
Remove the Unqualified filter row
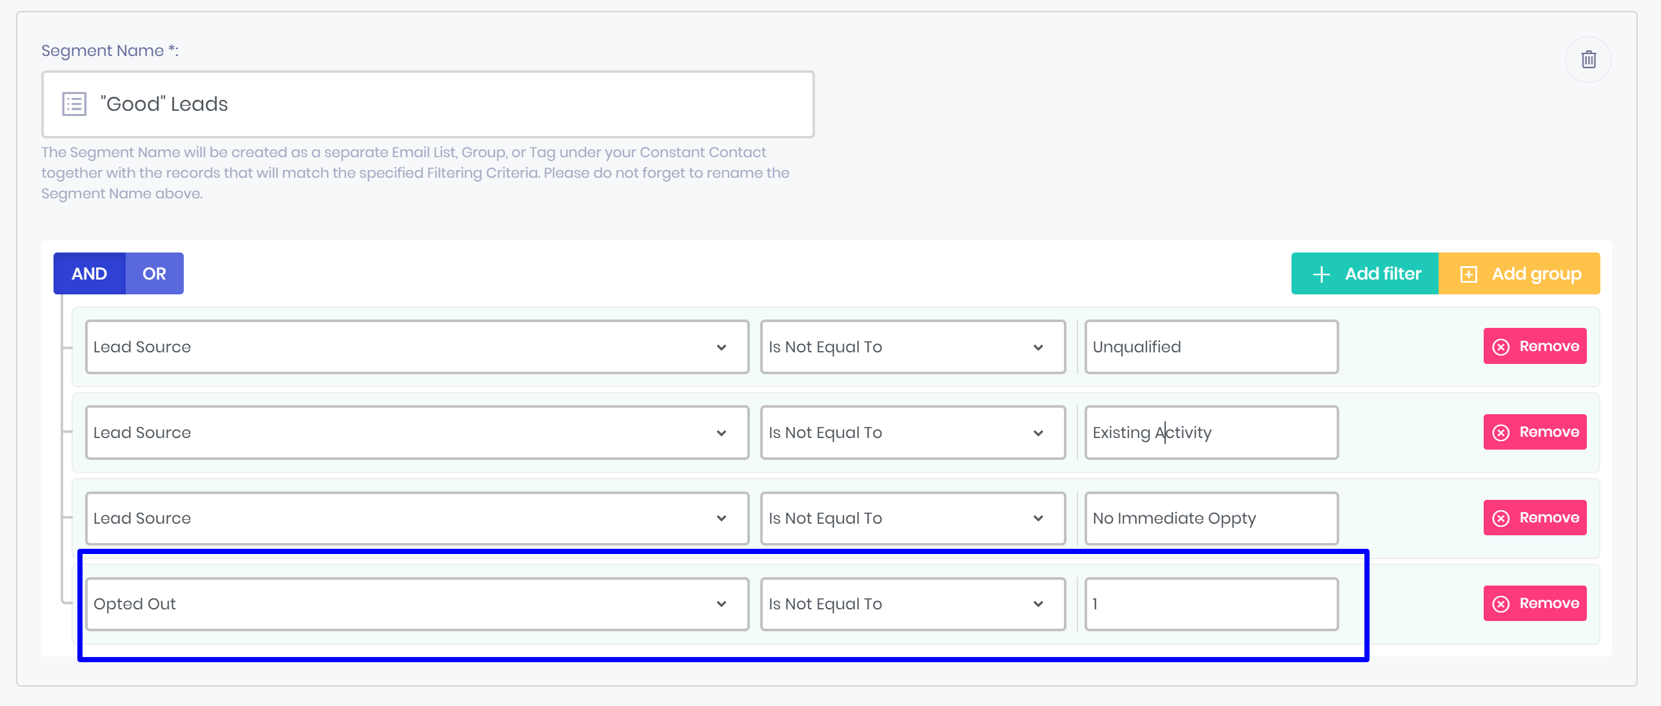(1535, 347)
